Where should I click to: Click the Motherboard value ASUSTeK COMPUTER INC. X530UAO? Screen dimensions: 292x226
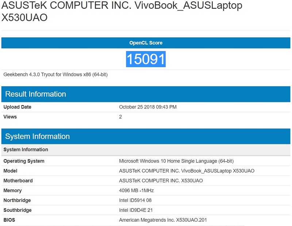pos(161,181)
